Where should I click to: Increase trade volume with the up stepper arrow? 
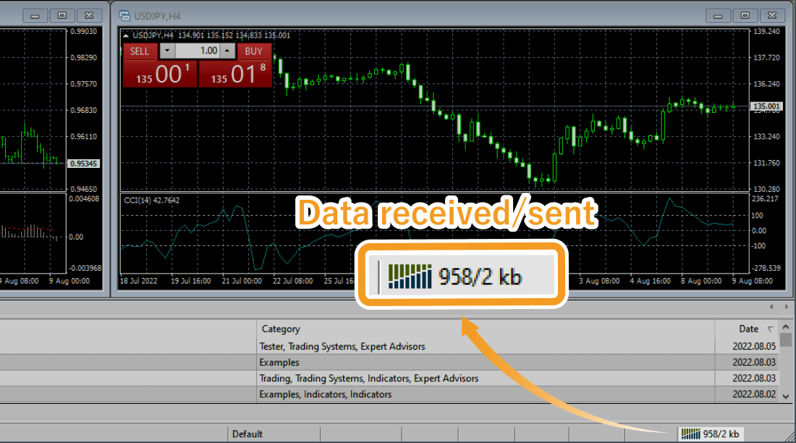coord(226,51)
